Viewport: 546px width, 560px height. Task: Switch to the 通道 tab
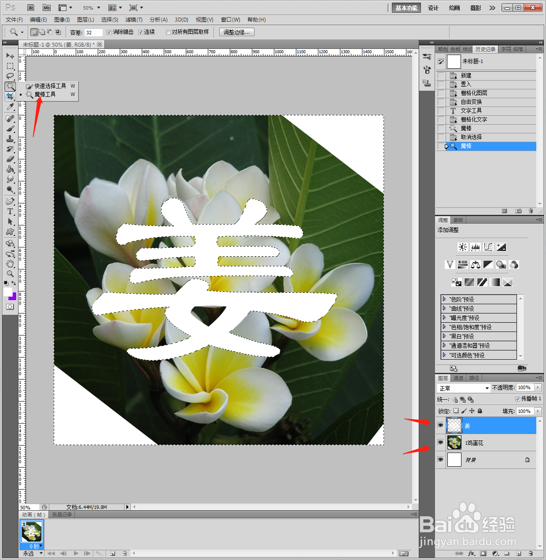[458, 378]
